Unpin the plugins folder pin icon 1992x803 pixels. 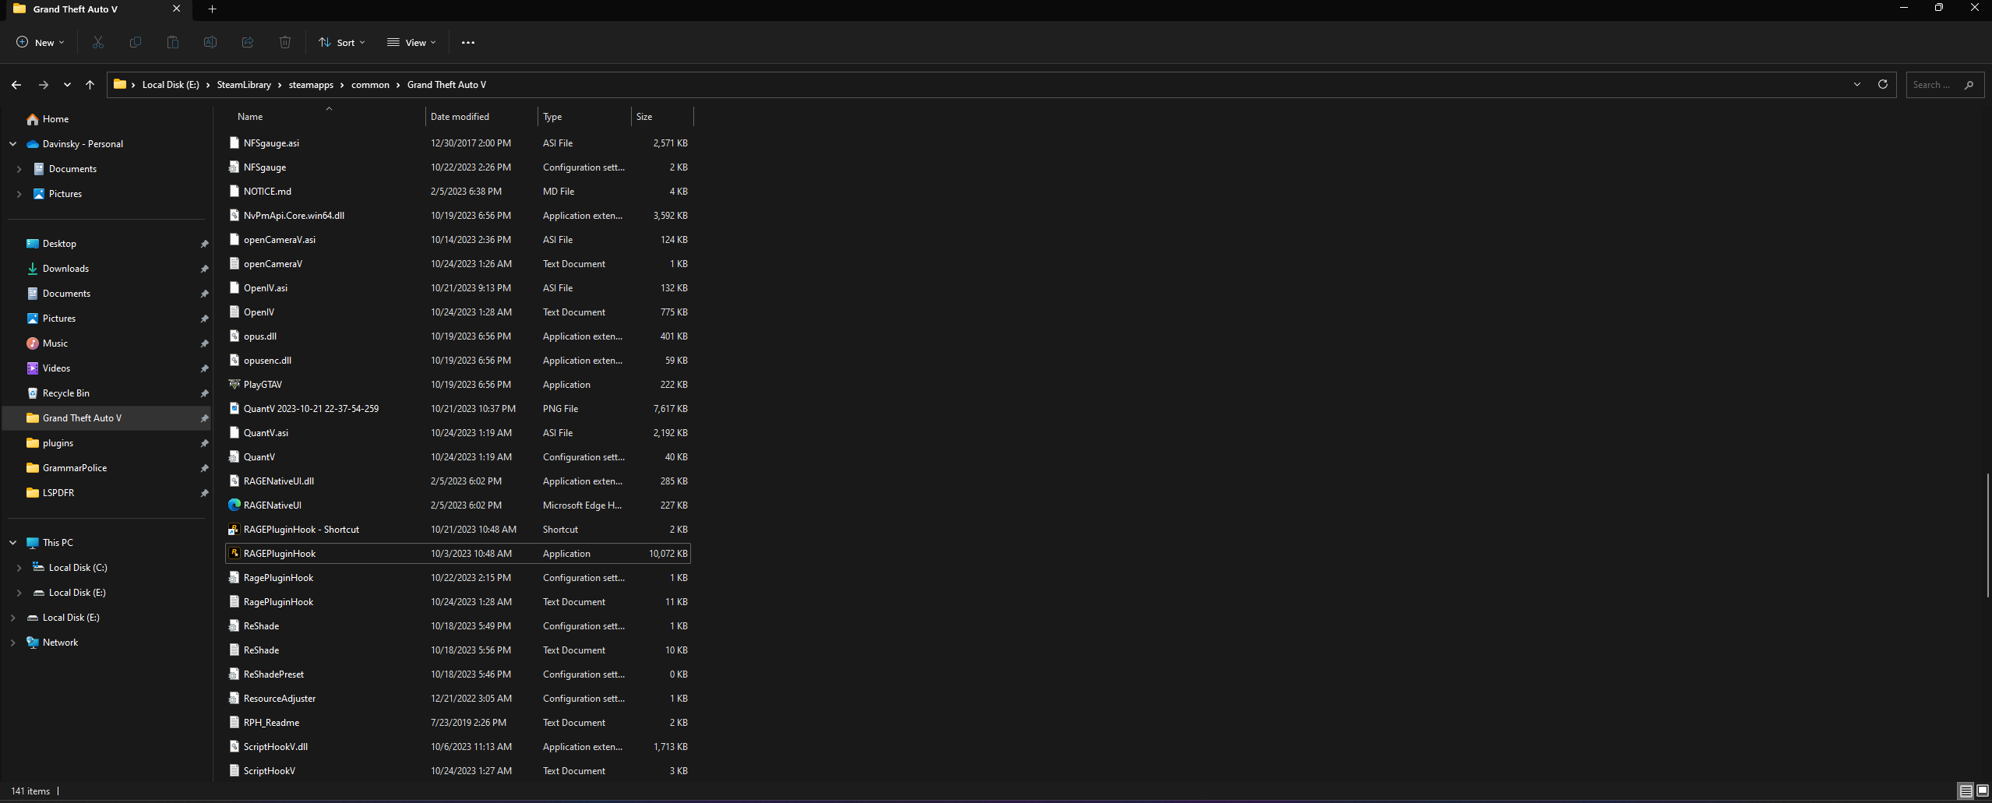click(204, 443)
